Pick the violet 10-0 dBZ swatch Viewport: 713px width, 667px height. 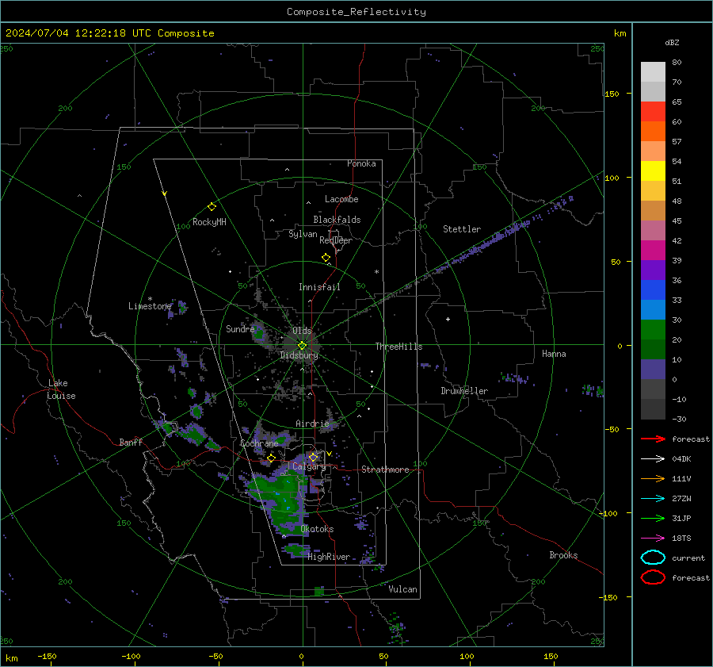pos(653,370)
